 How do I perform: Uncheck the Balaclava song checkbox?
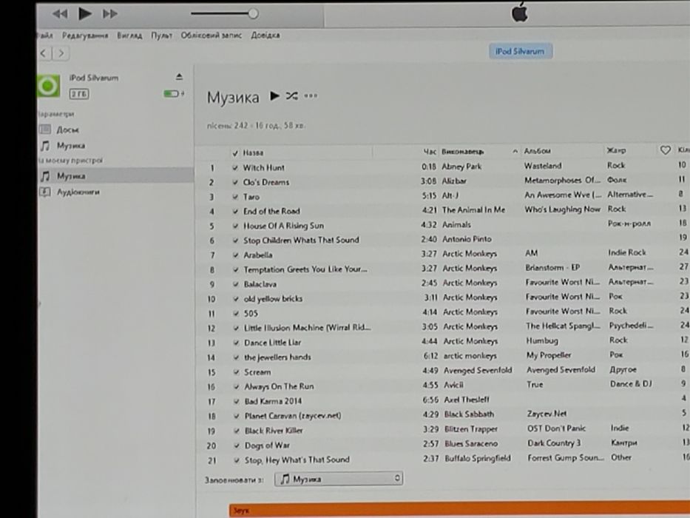pos(236,285)
